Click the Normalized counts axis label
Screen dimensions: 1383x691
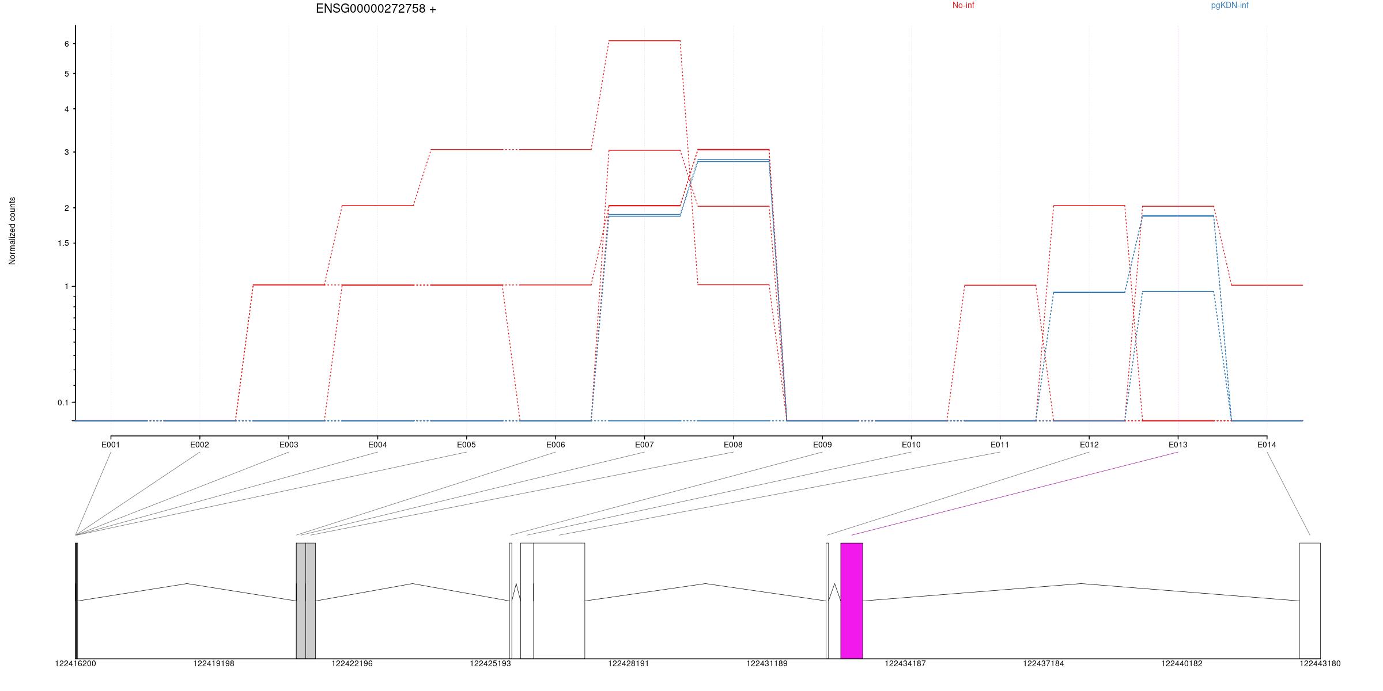12,231
